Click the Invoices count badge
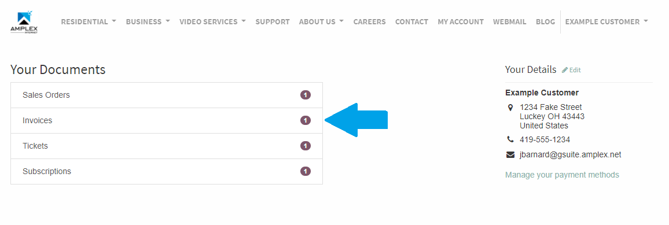This screenshot has width=669, height=225. [306, 120]
